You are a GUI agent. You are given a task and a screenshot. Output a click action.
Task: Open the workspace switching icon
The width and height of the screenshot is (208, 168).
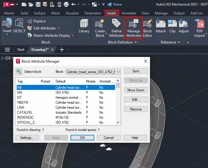[94, 4]
